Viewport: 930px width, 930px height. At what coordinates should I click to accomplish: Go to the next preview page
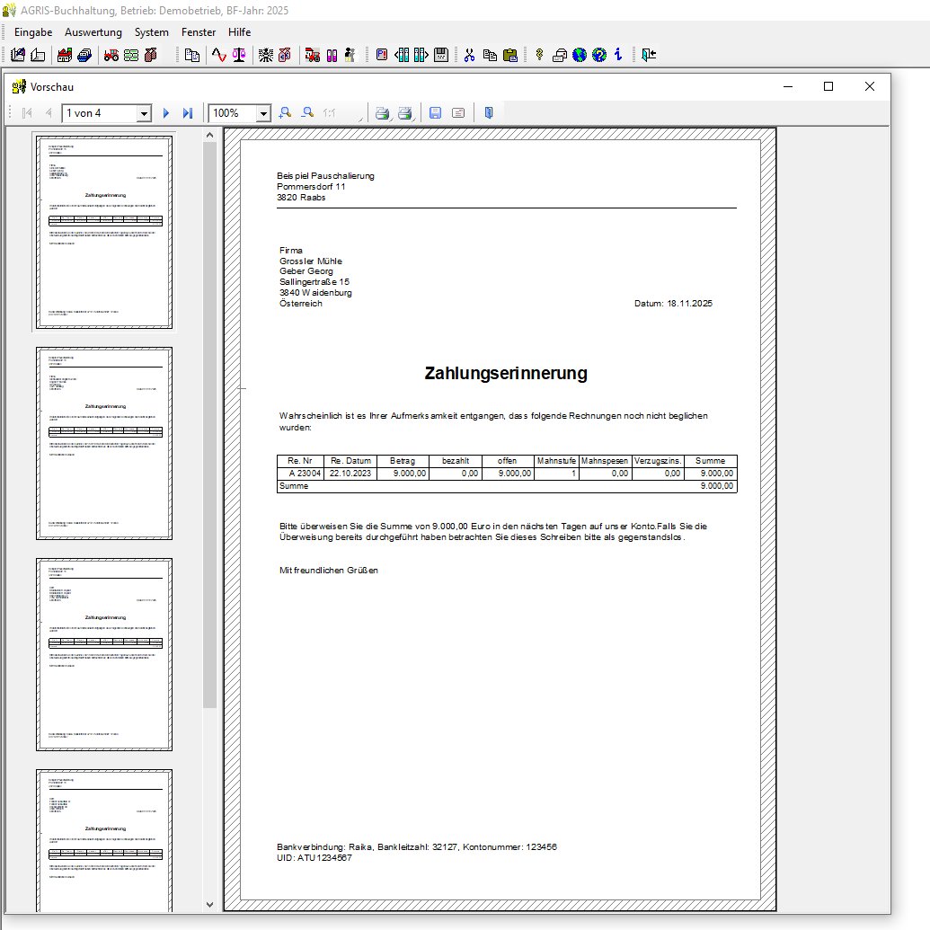pyautogui.click(x=166, y=113)
